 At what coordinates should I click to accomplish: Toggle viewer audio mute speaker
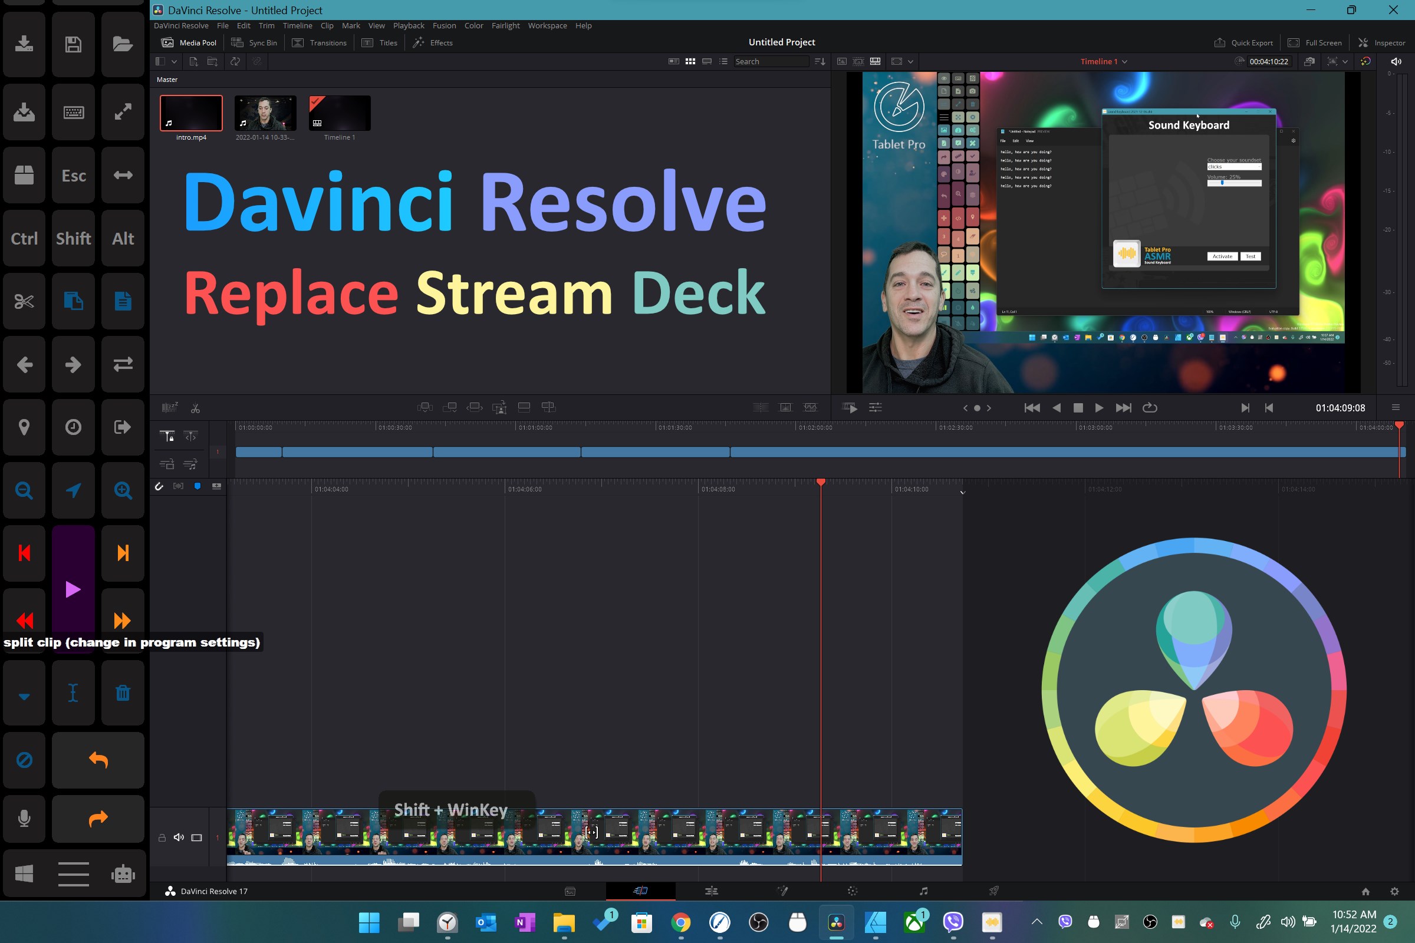(x=1396, y=61)
